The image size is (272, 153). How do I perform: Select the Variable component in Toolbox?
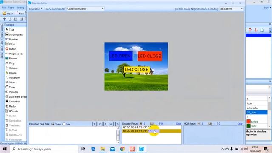coord(12,92)
